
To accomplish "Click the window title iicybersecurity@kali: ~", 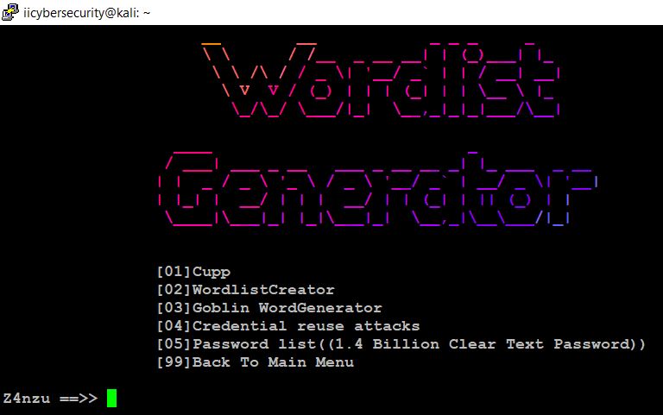I will click(86, 13).
